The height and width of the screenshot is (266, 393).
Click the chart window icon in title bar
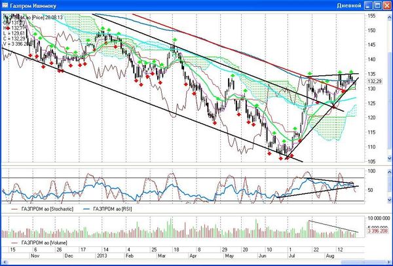(x=5, y=5)
